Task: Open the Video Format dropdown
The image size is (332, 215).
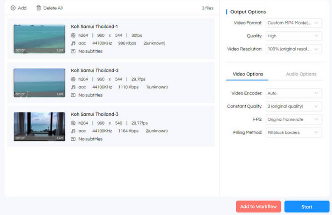Action: click(293, 23)
